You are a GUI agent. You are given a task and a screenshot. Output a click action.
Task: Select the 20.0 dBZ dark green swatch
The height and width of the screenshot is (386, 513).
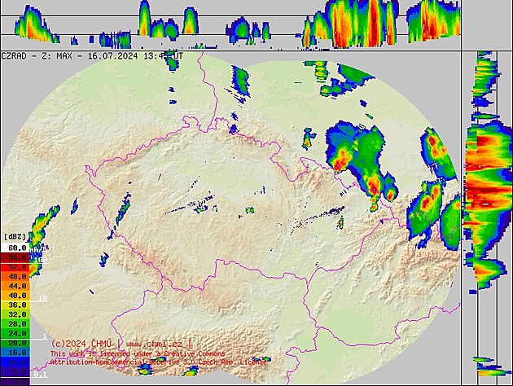(17, 344)
